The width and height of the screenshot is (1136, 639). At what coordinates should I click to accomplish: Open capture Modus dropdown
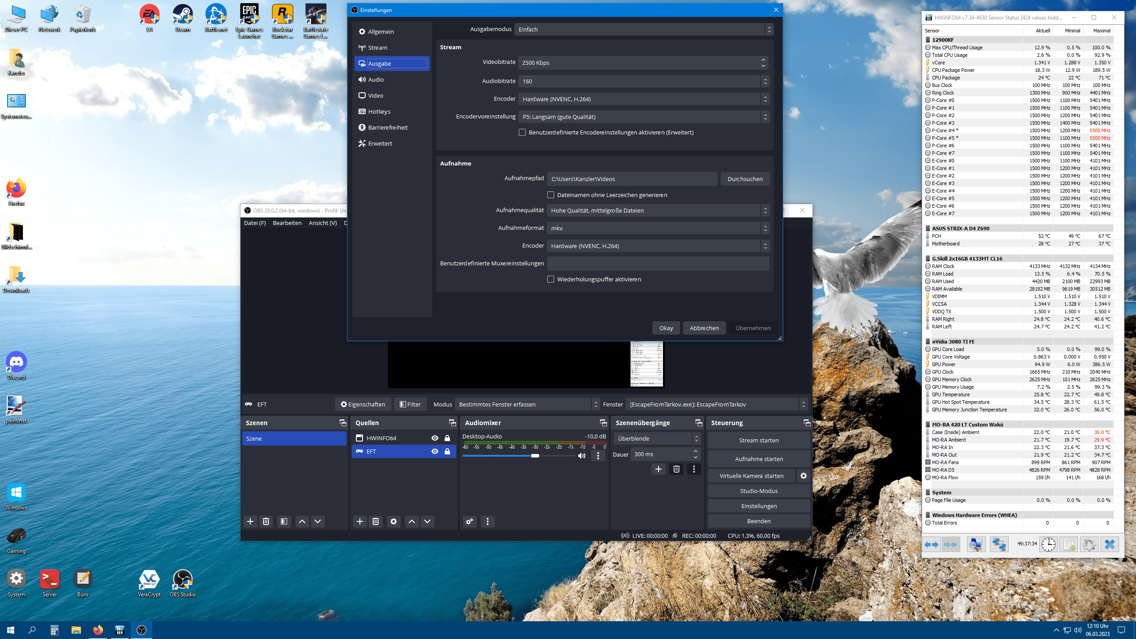click(528, 404)
